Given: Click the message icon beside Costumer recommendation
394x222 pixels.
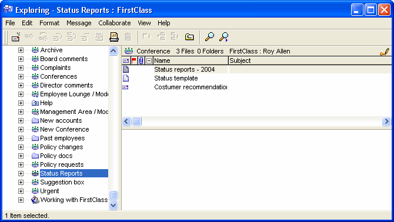Looking at the screenshot, I should 125,87.
